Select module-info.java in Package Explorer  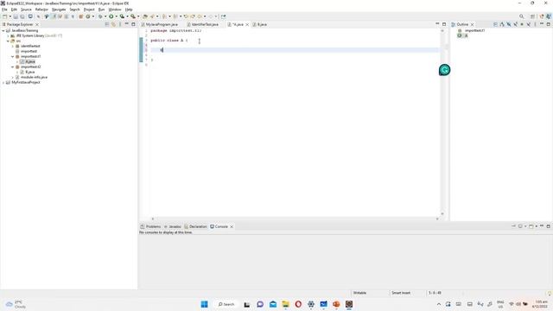pos(34,77)
